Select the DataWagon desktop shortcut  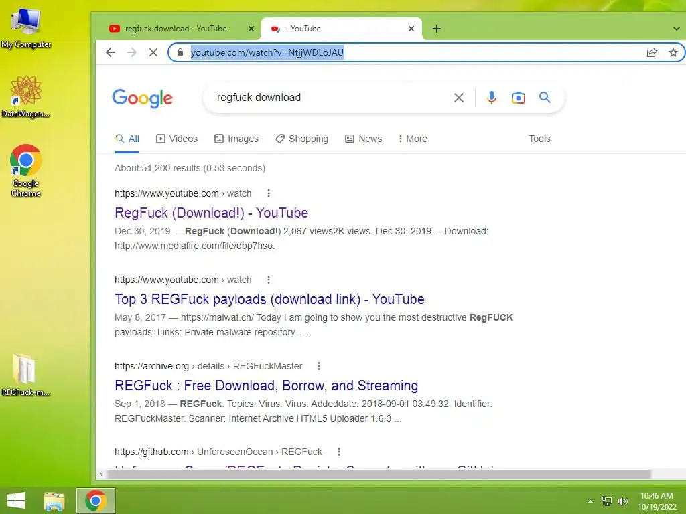tap(26, 96)
